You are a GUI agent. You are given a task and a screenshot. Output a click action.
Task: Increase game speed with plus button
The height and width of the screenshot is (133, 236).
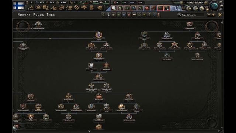click(x=206, y=3)
